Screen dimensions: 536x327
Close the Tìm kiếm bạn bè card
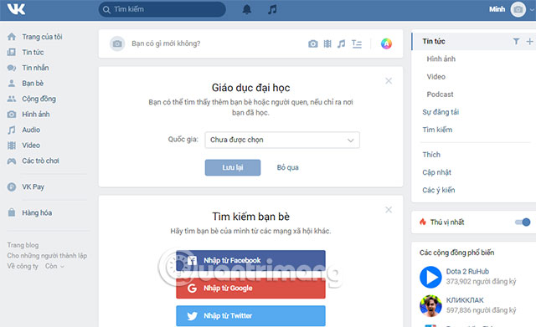coord(389,210)
